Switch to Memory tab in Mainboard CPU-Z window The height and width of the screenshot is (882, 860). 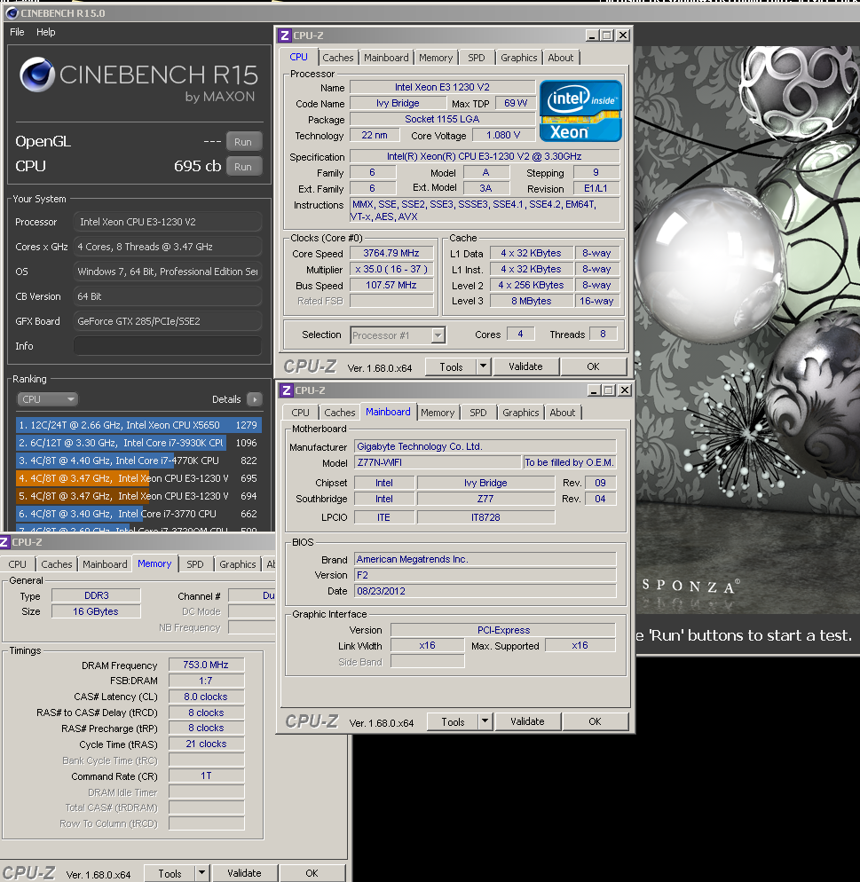point(438,413)
